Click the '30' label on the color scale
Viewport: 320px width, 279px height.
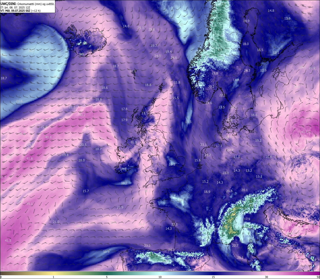(266, 277)
